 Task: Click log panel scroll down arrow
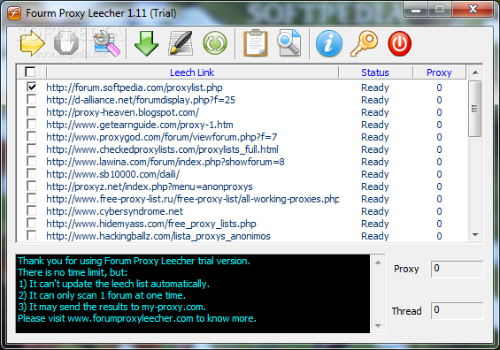coord(378,326)
